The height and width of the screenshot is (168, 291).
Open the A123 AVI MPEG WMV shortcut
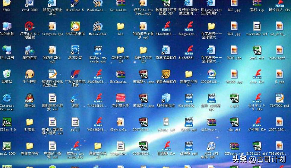(x=211, y=146)
